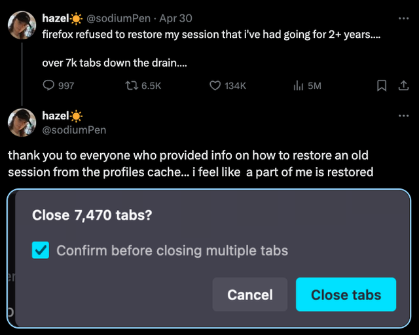419x335 pixels.
Task: Like the tweet with 134K likes
Action: tap(215, 86)
